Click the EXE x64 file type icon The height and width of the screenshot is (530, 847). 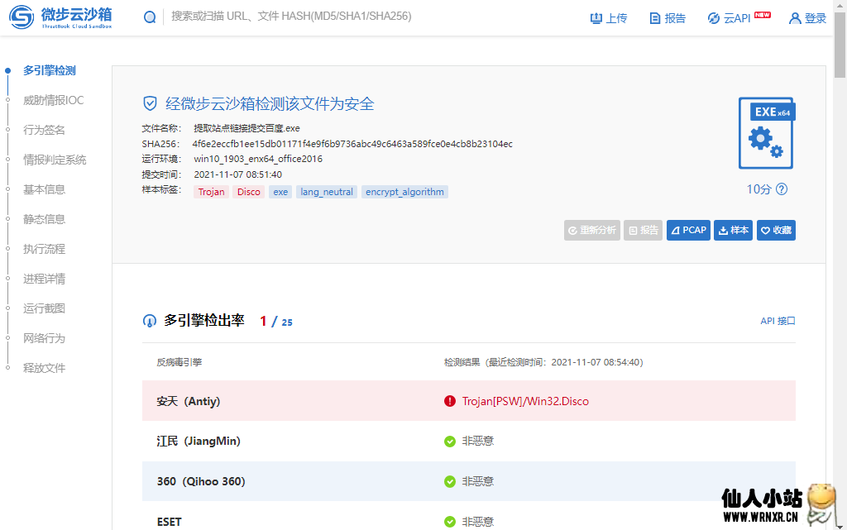(x=767, y=133)
